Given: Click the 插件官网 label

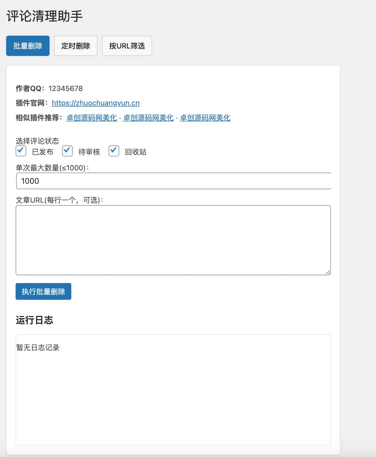Looking at the screenshot, I should click(32, 103).
